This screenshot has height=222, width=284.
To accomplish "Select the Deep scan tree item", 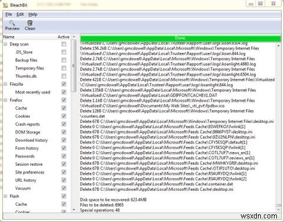I will coord(19,44).
